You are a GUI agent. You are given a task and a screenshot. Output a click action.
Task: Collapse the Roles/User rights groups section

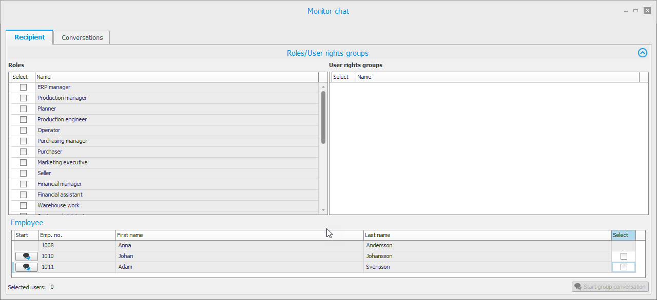tap(642, 53)
